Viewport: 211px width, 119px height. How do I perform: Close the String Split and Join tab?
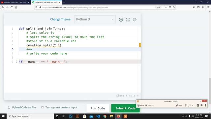(59, 2)
